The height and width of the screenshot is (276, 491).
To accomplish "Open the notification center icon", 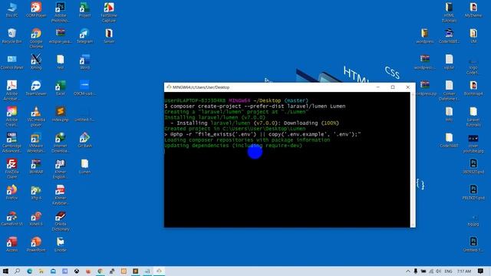I will [481, 271].
